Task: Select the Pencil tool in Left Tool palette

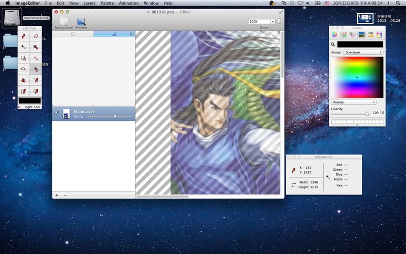Action: [23, 36]
